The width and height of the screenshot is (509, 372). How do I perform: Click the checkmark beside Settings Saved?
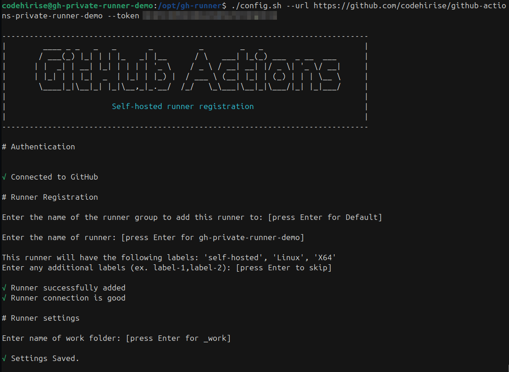[x=4, y=359]
